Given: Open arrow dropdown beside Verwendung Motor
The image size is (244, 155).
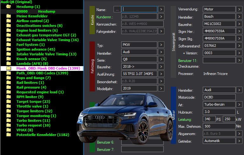Looking at the screenshot, I should [x=239, y=9].
